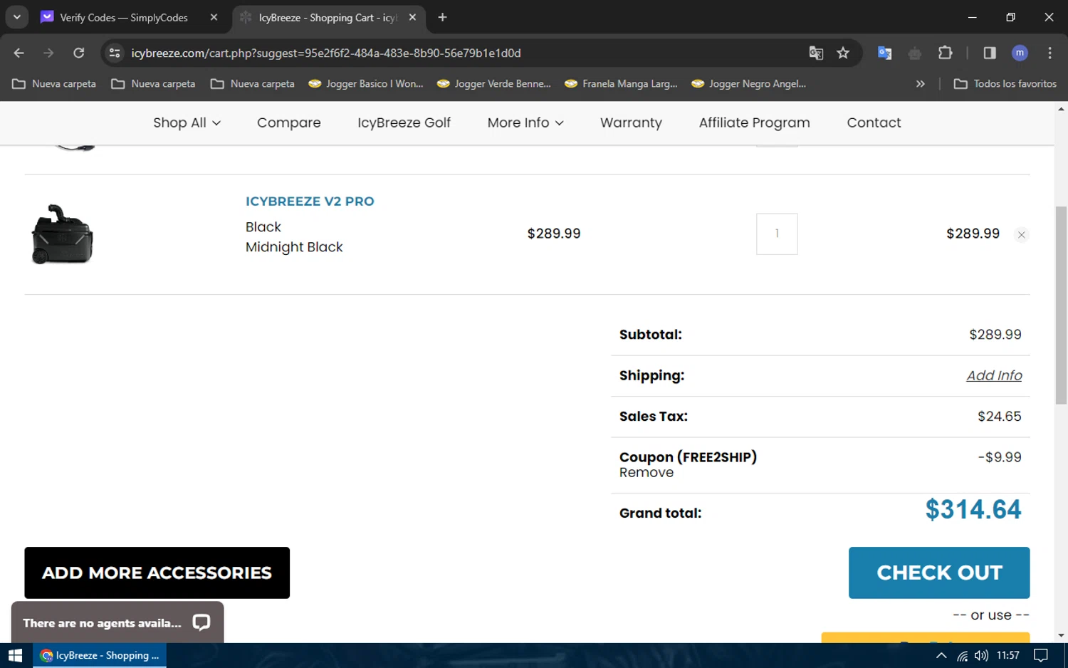Open the Chrome profile avatar

[x=1020, y=53]
